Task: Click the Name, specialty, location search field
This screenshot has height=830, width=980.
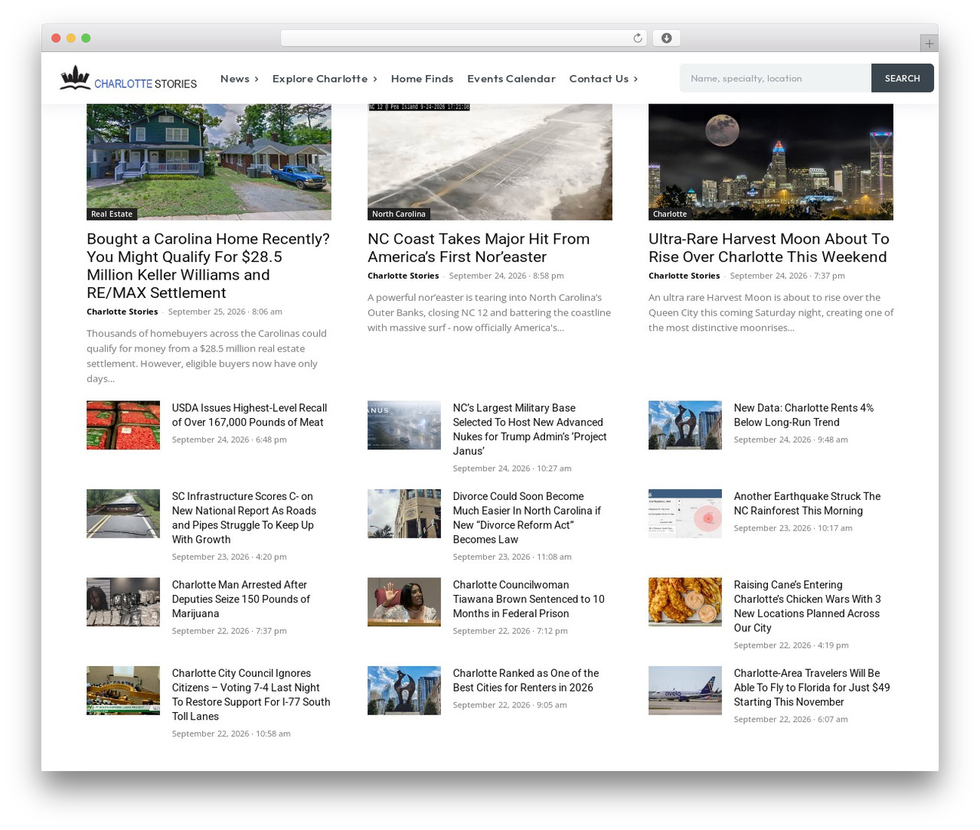Action: [776, 78]
